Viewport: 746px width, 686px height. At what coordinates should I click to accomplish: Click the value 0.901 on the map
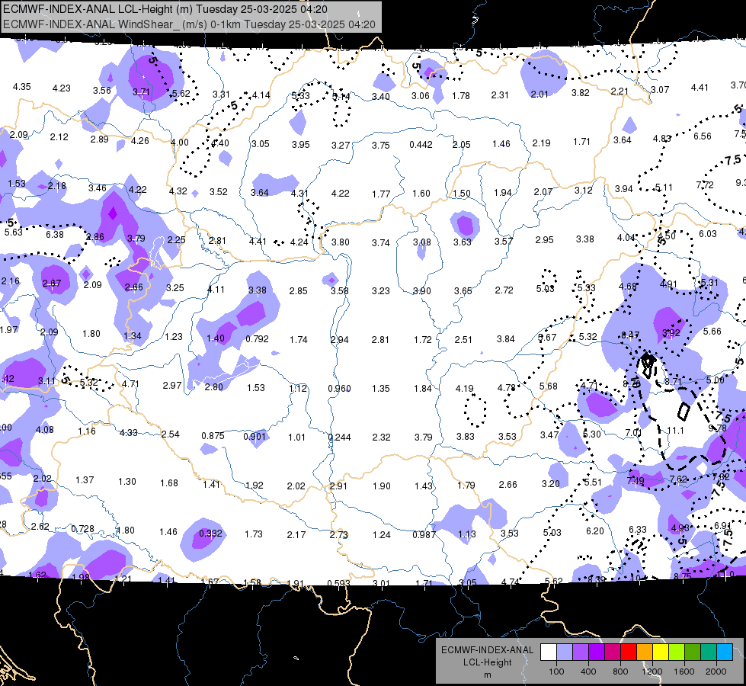tap(255, 437)
